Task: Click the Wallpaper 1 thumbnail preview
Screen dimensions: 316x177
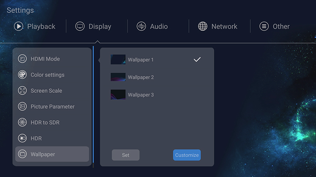Action: coord(118,60)
